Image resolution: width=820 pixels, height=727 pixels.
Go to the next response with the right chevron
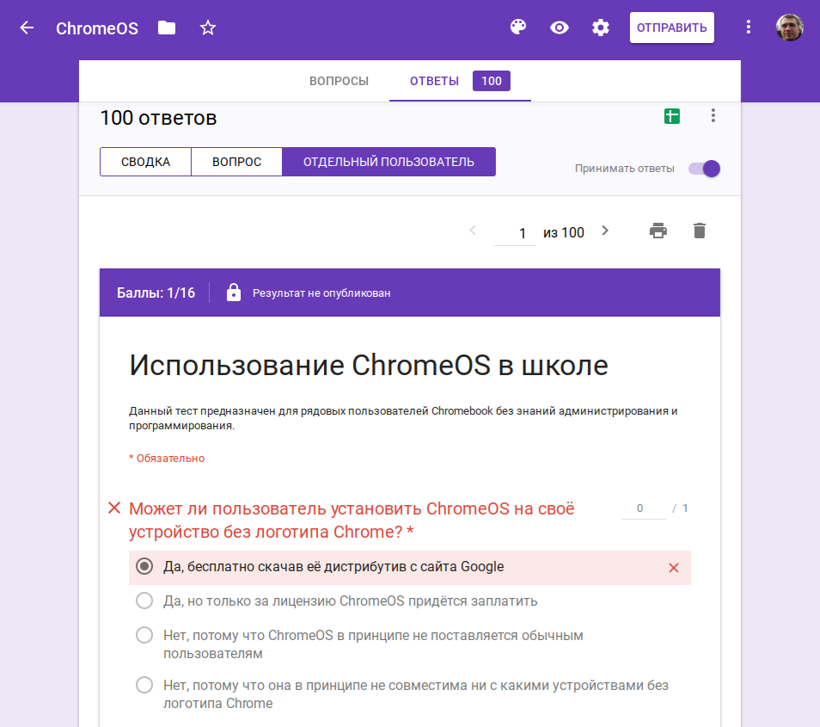coord(604,231)
